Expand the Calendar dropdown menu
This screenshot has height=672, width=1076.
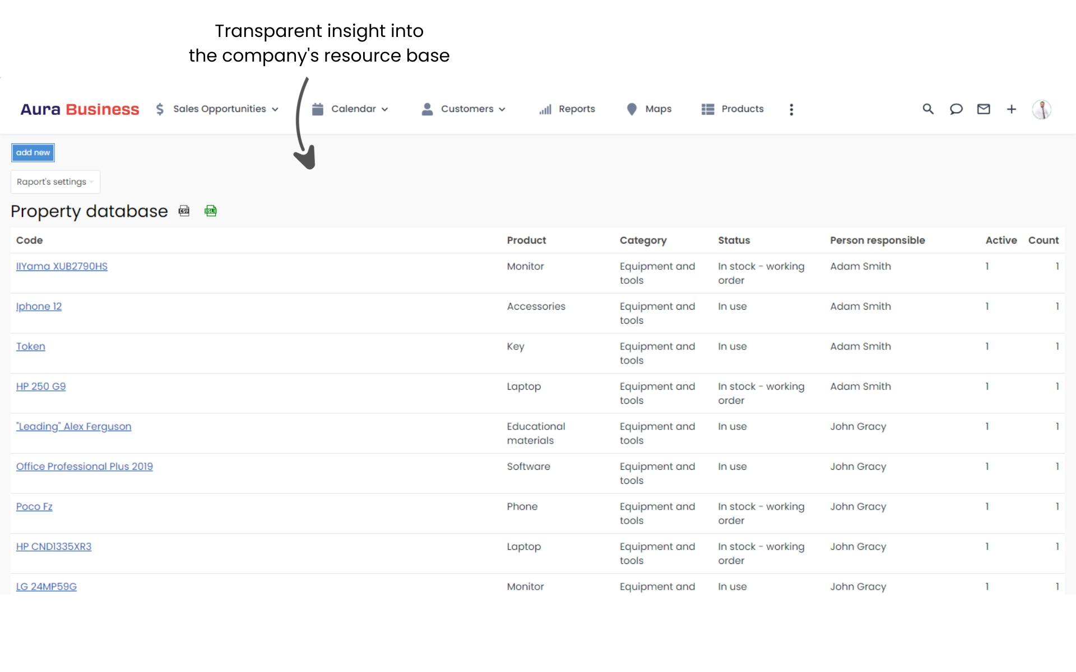[350, 109]
